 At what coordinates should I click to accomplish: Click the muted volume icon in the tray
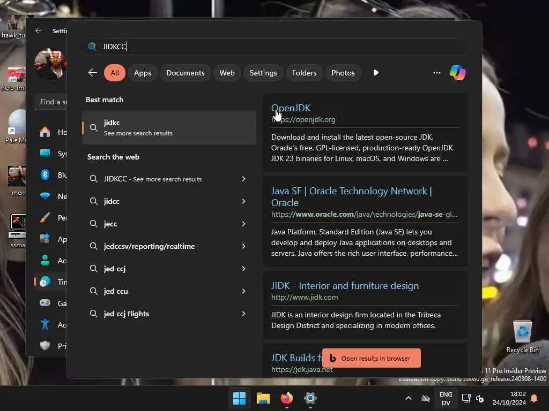pos(480,398)
